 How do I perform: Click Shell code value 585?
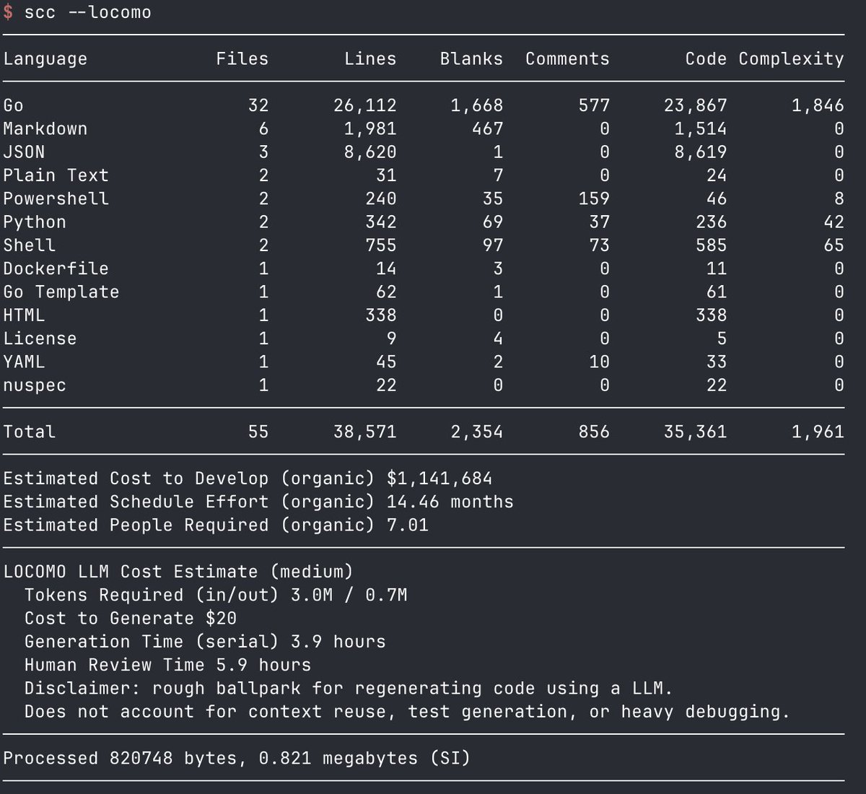pos(712,245)
